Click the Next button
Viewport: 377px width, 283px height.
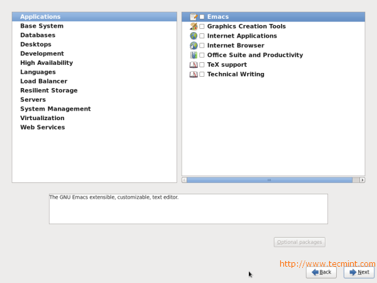point(359,272)
